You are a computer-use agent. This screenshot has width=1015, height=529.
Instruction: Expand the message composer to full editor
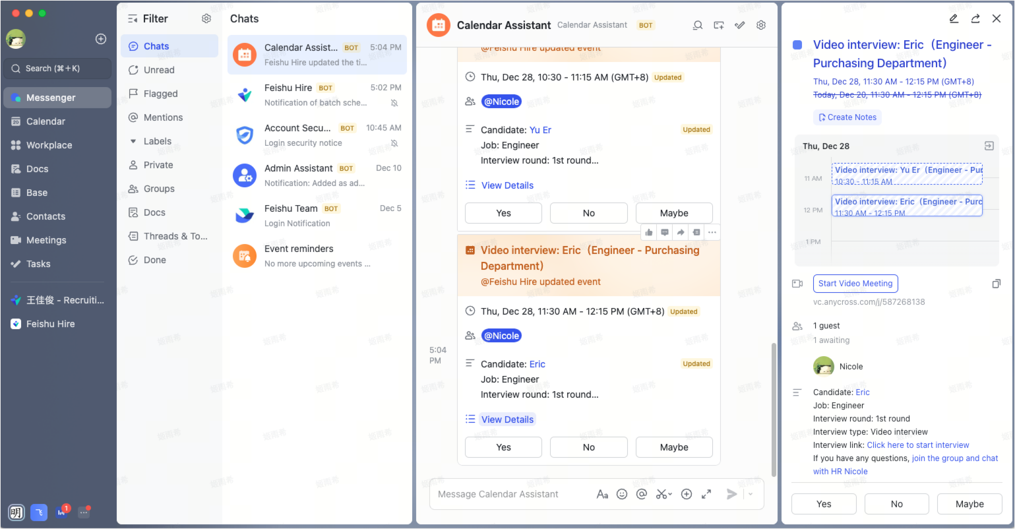pyautogui.click(x=706, y=494)
